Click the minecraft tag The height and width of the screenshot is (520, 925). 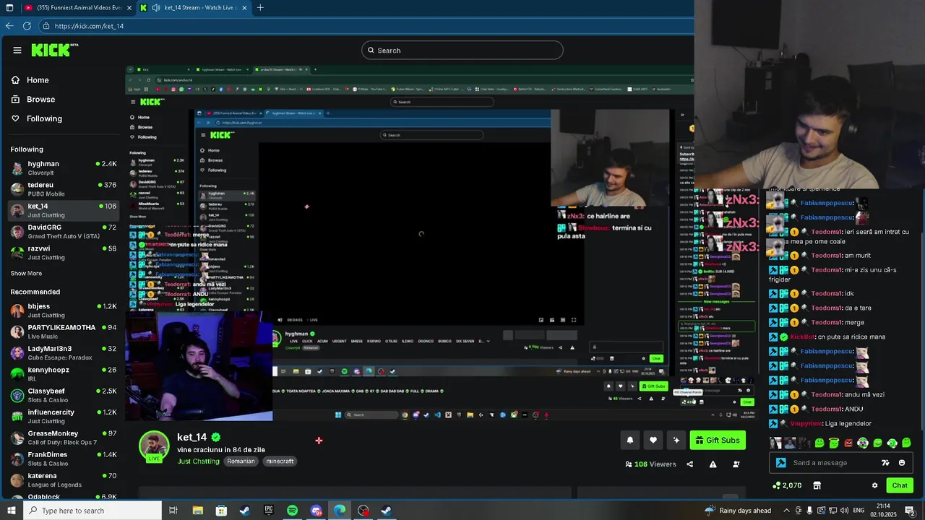pos(280,461)
